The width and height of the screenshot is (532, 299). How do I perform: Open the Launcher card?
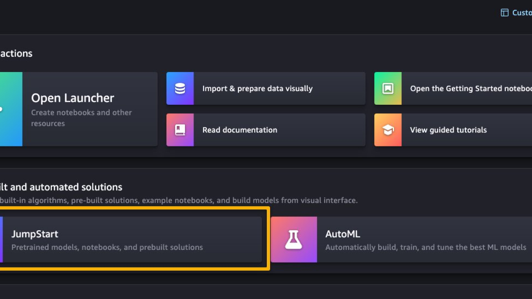[x=79, y=109]
